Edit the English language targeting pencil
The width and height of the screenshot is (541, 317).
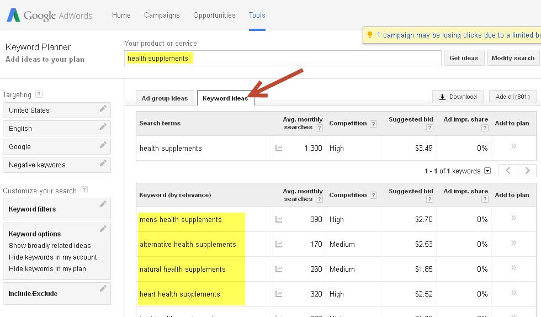(x=103, y=126)
